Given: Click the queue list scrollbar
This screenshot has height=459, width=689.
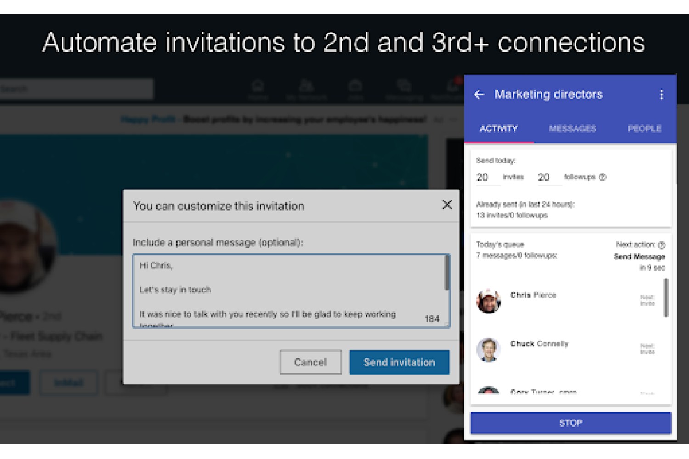Looking at the screenshot, I should [666, 297].
